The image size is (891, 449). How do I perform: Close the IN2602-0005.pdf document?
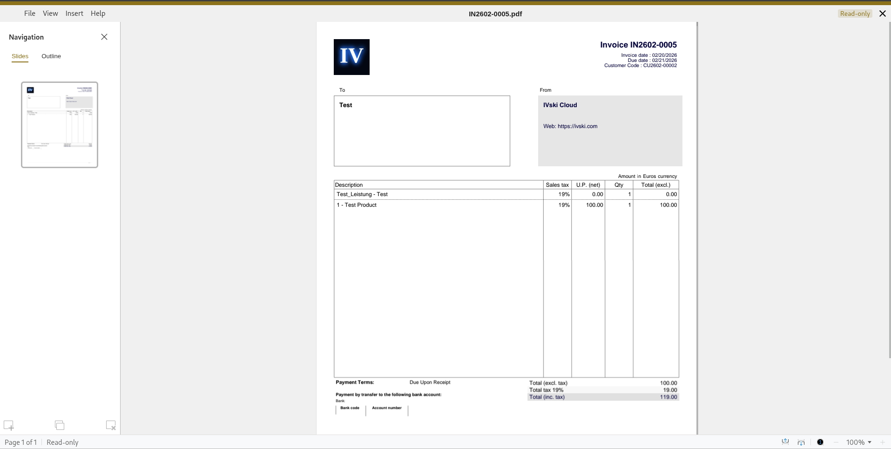[882, 14]
